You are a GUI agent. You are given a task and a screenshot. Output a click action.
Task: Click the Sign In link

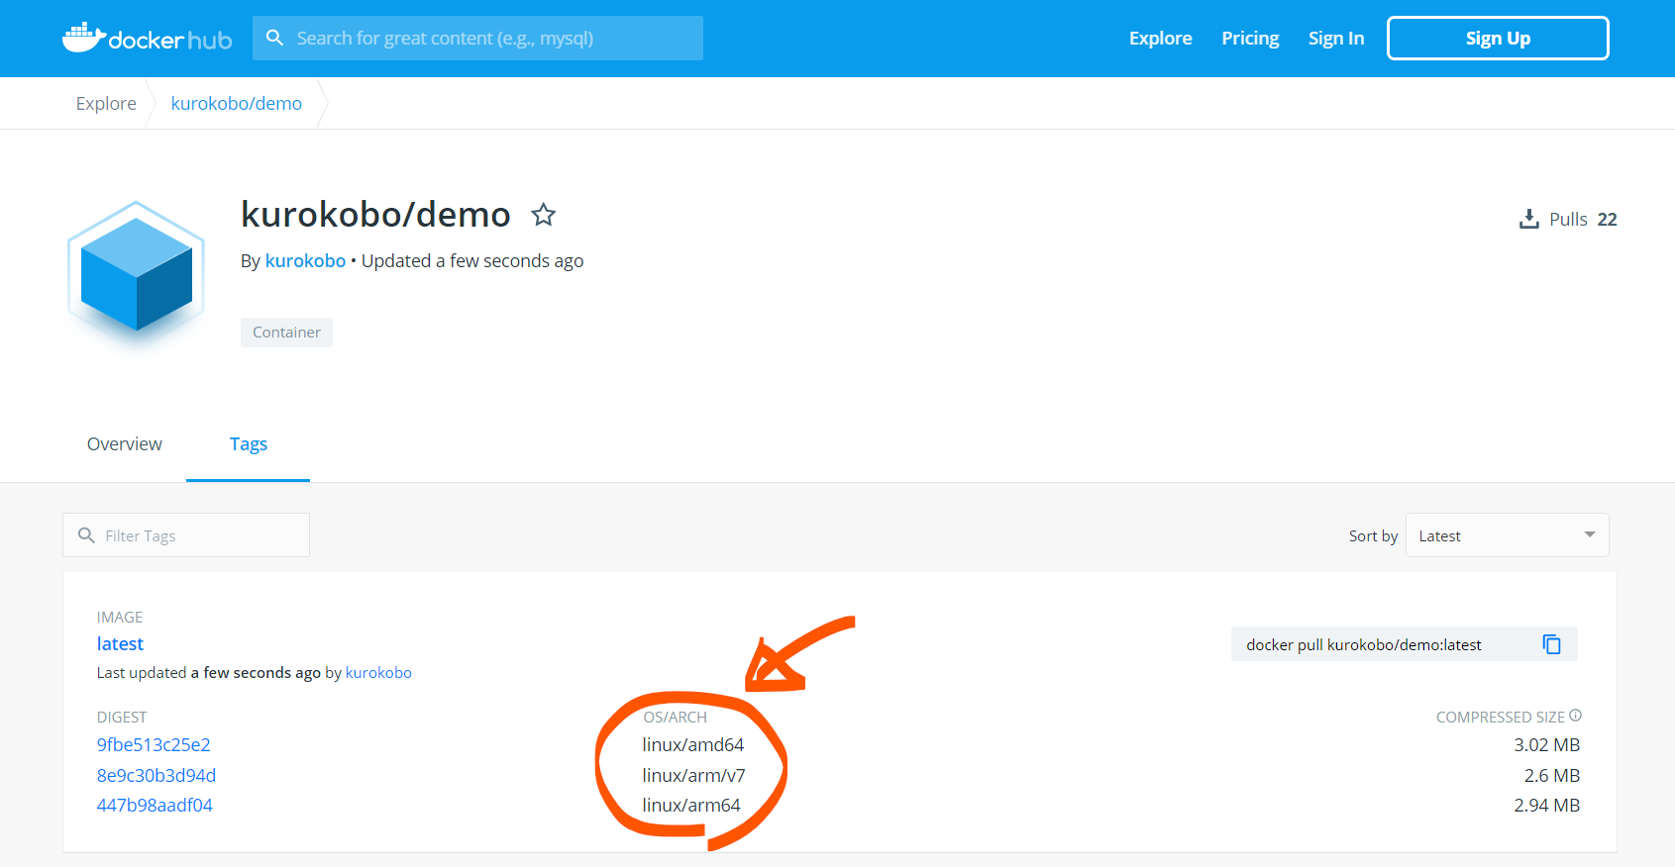click(1335, 39)
